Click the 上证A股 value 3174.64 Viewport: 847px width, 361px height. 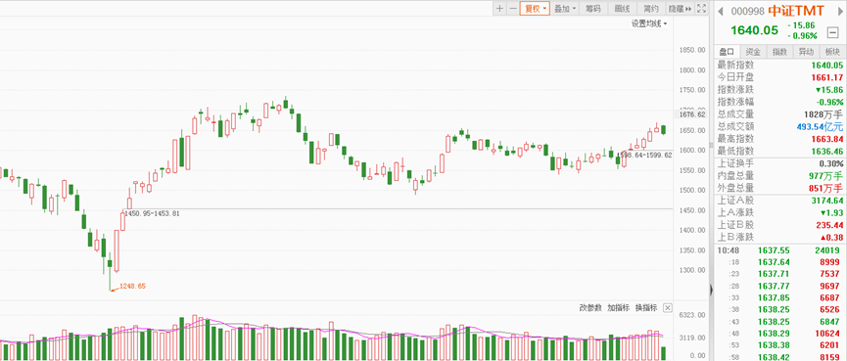click(827, 201)
